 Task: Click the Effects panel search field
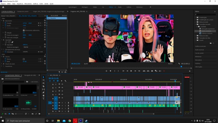(205, 14)
